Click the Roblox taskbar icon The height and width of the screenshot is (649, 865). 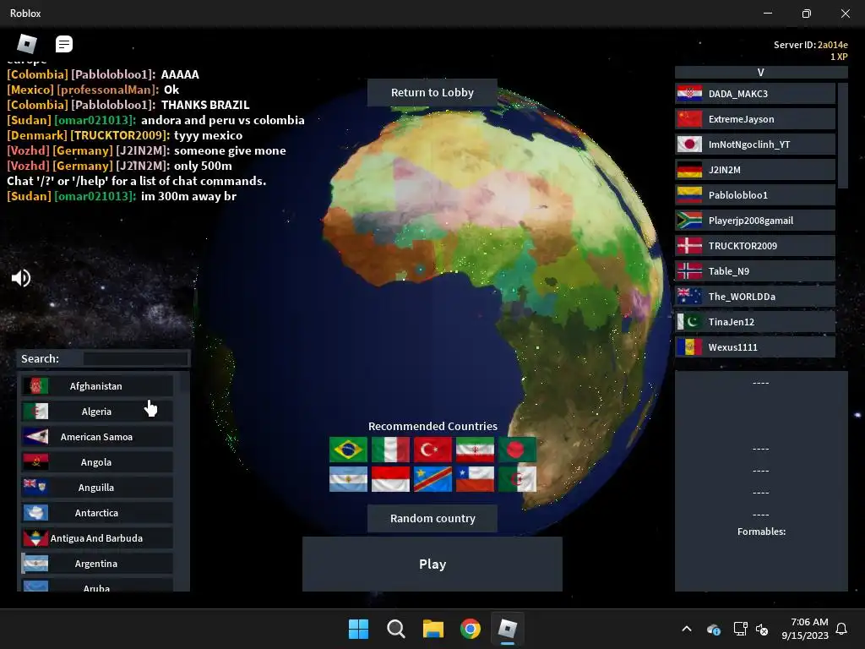point(507,629)
